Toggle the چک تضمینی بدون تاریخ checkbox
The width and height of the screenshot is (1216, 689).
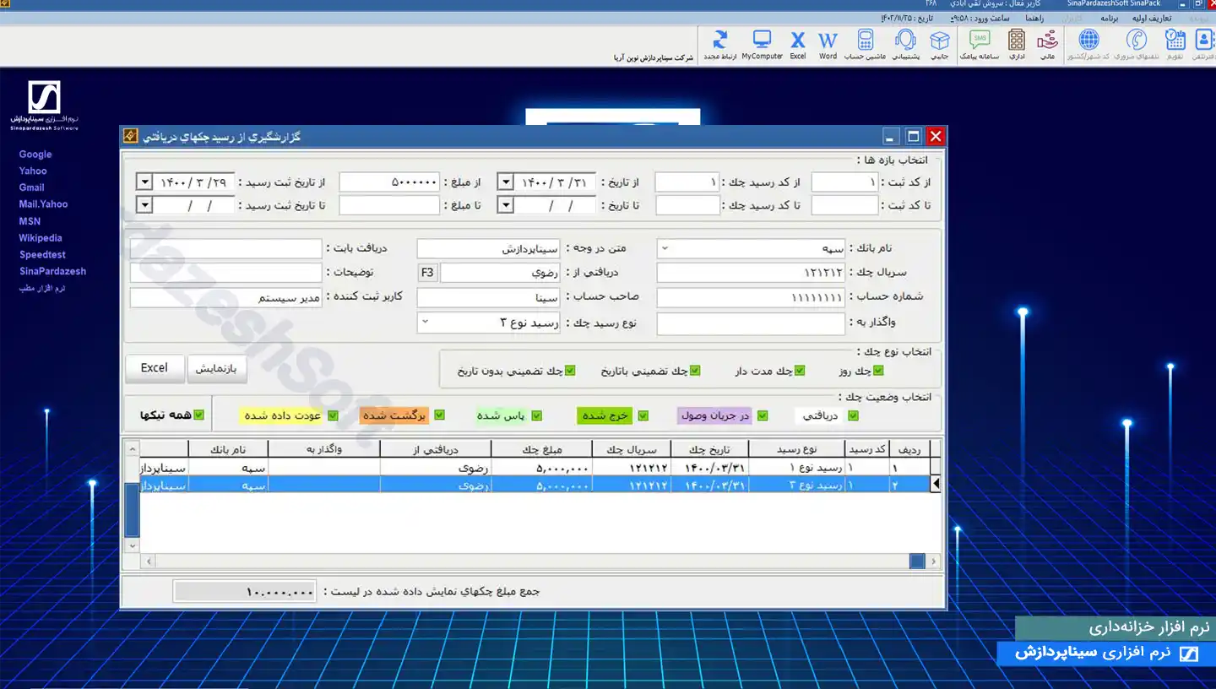(x=570, y=371)
